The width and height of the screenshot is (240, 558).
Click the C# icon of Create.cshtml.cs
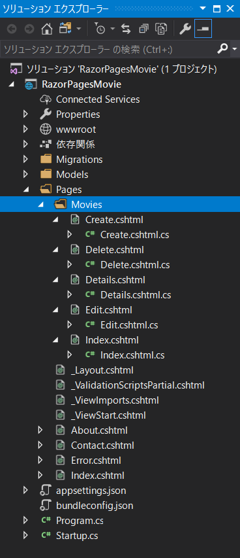point(90,234)
